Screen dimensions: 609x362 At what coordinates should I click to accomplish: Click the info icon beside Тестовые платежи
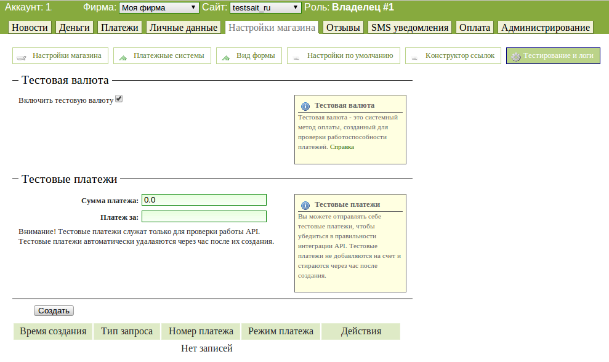pyautogui.click(x=305, y=205)
